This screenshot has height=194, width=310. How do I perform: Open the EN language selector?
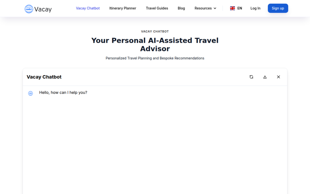(x=236, y=8)
